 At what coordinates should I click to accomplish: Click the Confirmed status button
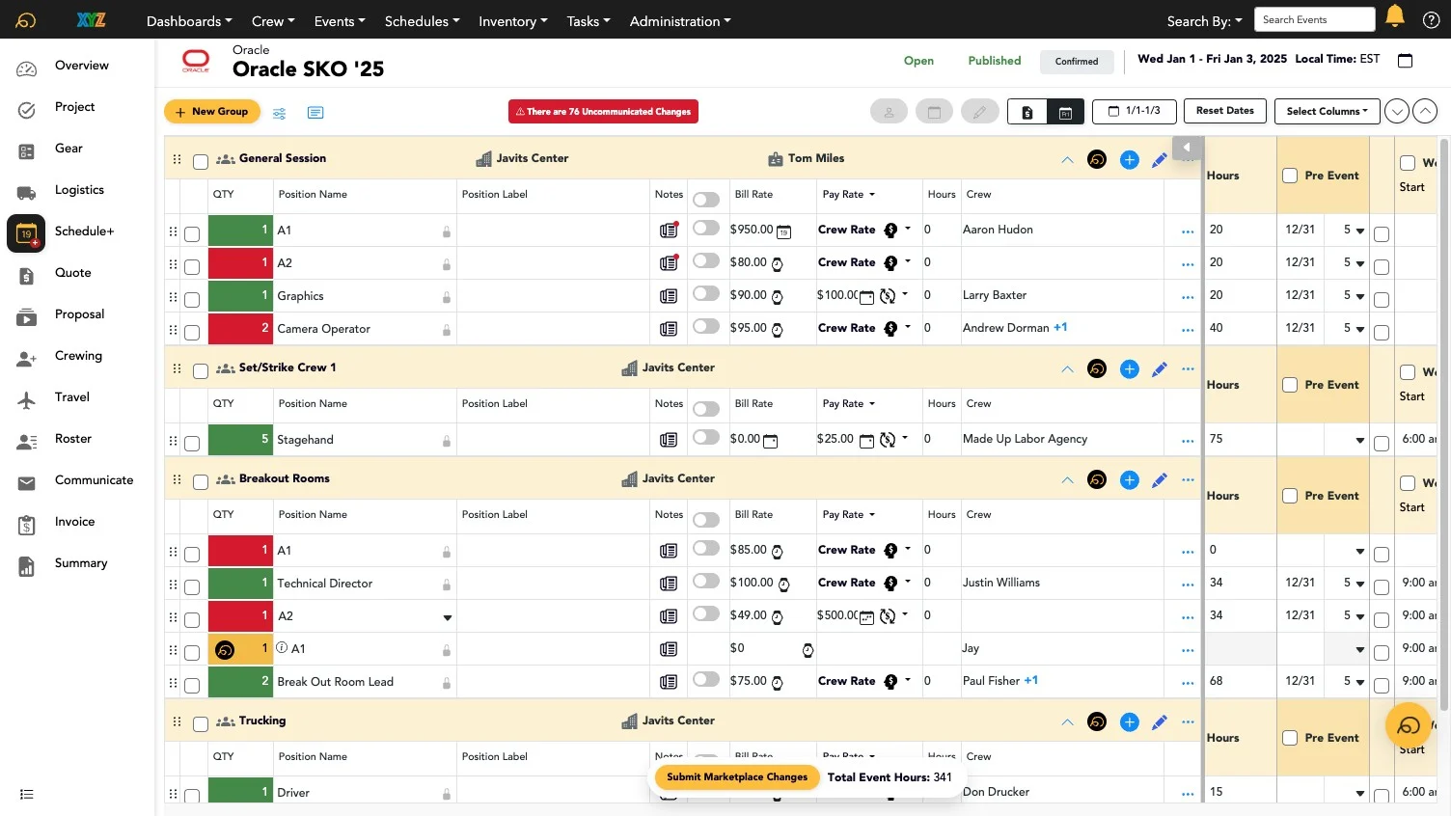(1077, 62)
